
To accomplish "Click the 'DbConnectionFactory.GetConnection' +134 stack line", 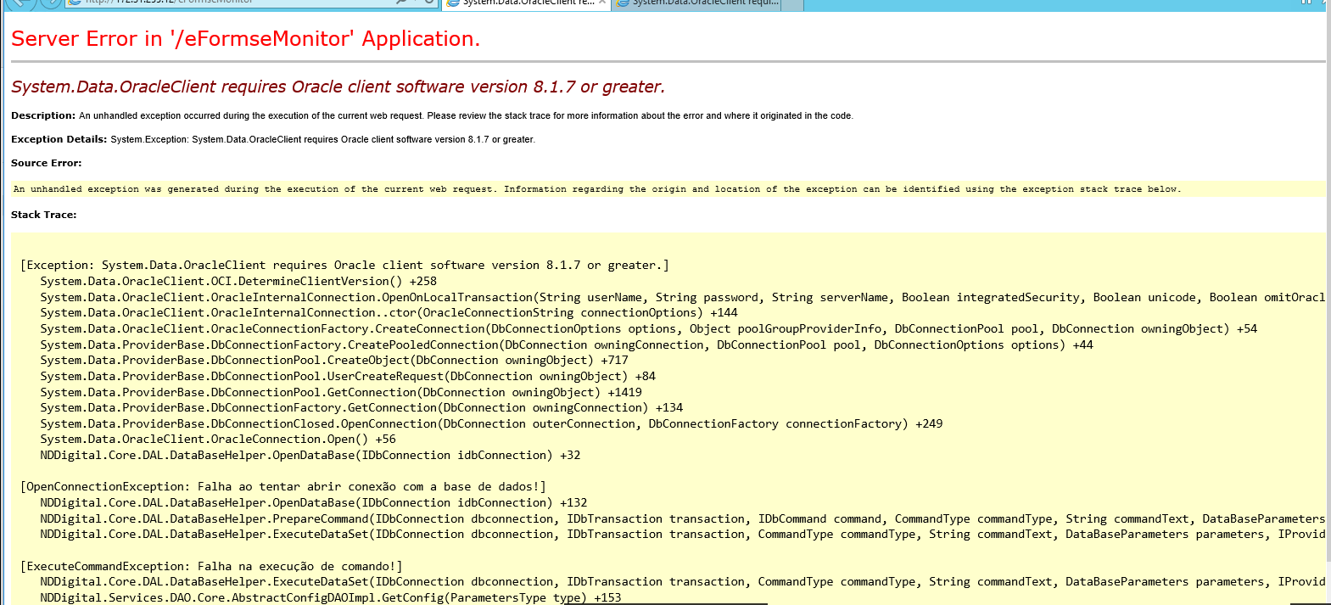I will (361, 407).
